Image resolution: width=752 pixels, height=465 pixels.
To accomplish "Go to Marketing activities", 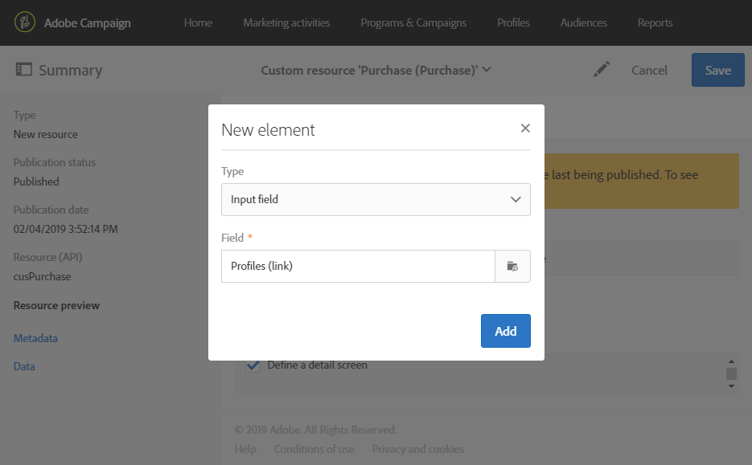I will (286, 22).
